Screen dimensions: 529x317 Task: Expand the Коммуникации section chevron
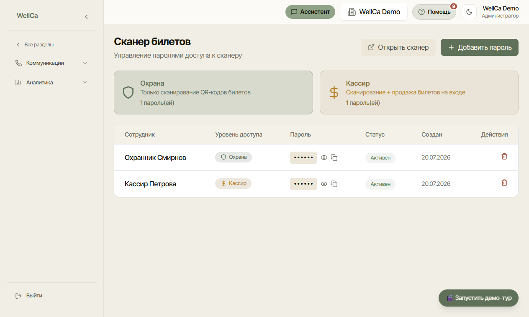(x=85, y=63)
